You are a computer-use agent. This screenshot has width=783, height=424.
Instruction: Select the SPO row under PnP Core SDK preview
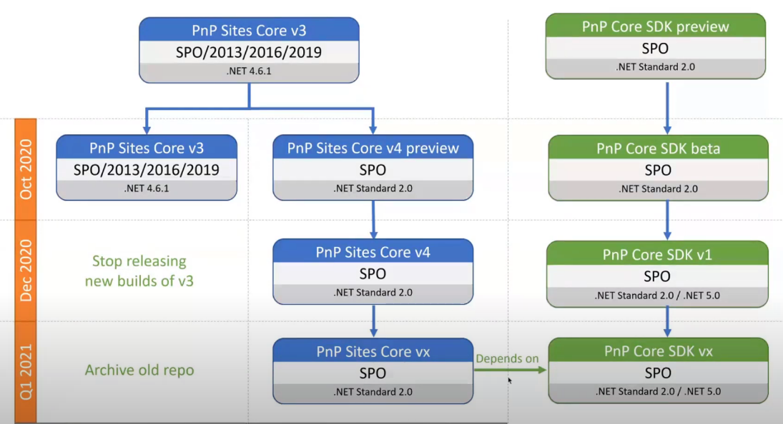[655, 49]
